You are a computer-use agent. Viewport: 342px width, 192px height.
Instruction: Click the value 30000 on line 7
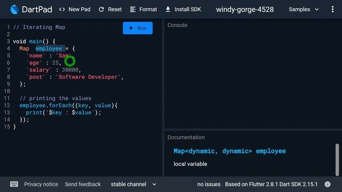coord(70,70)
